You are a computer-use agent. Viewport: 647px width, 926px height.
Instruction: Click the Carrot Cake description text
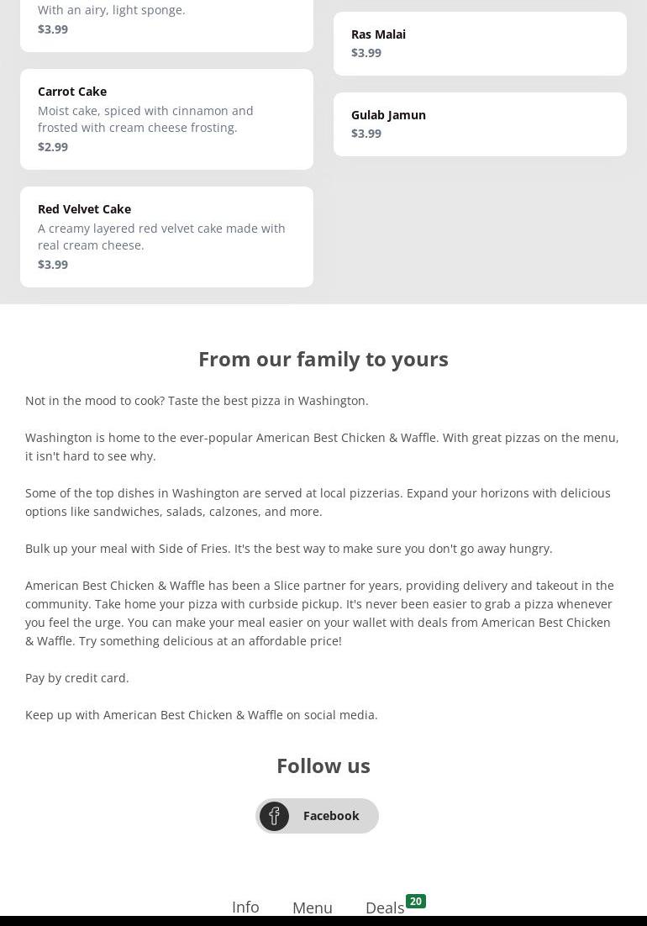145,119
